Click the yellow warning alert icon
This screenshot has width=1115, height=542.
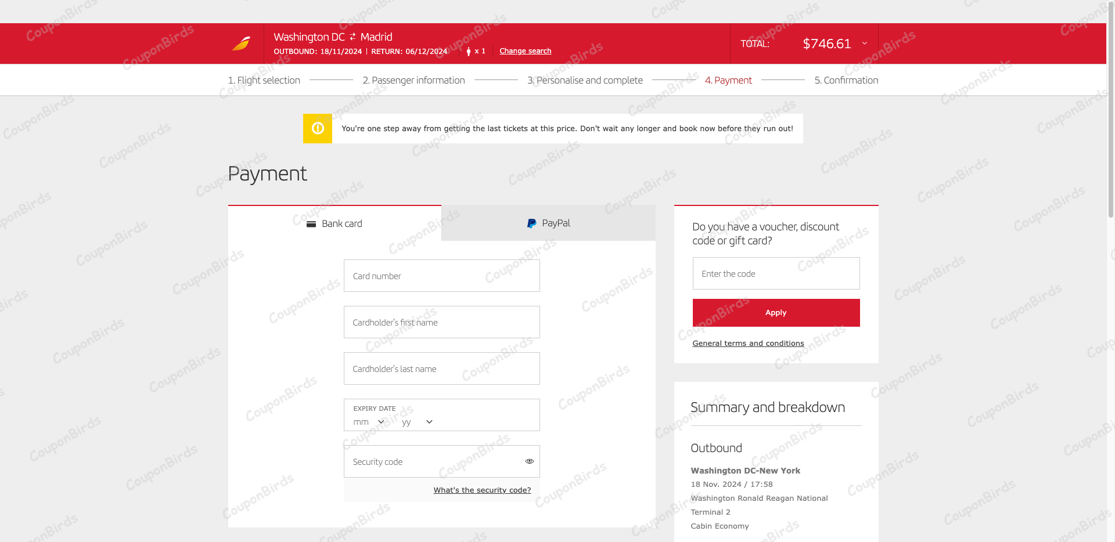pyautogui.click(x=318, y=128)
